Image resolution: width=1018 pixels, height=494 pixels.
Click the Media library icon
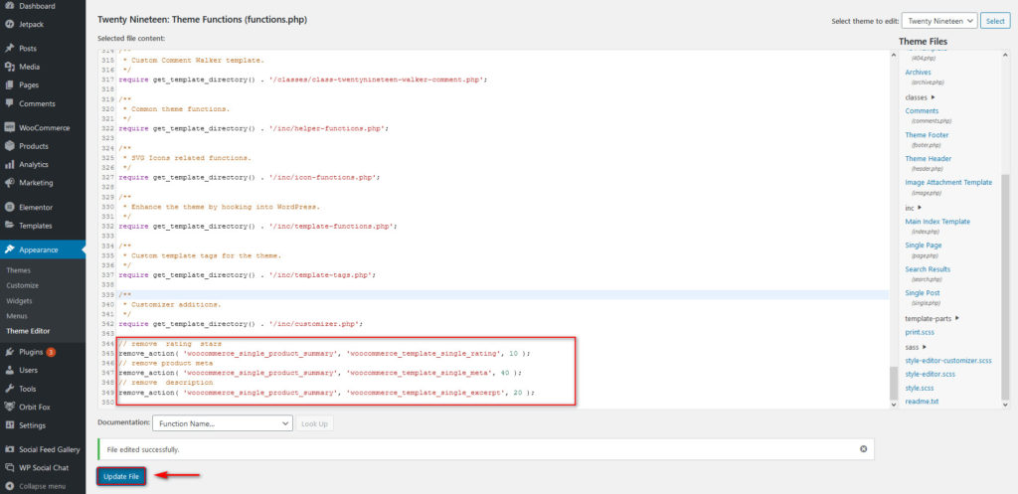tap(9, 67)
